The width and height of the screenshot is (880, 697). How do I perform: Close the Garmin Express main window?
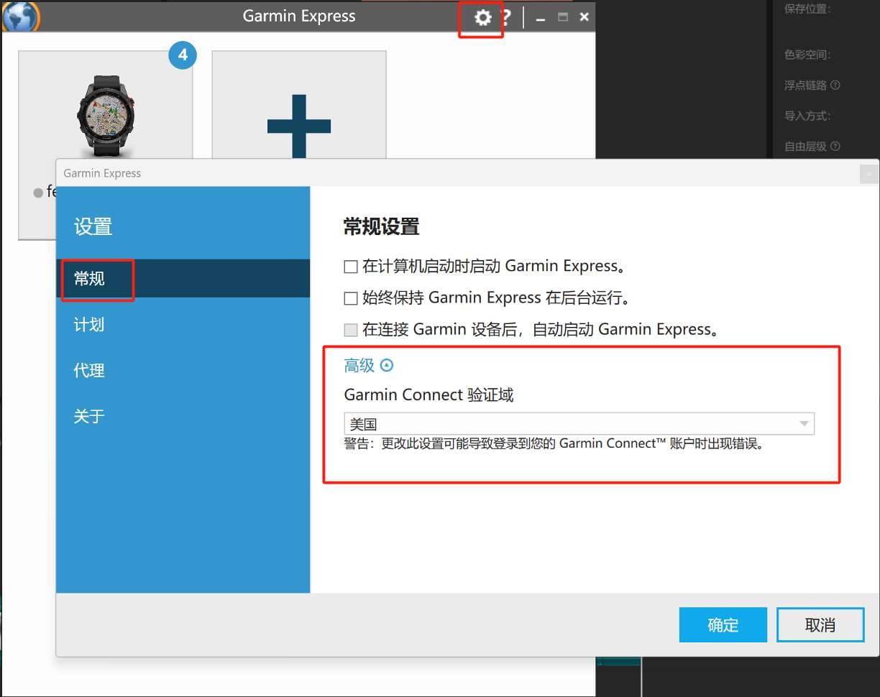point(584,17)
